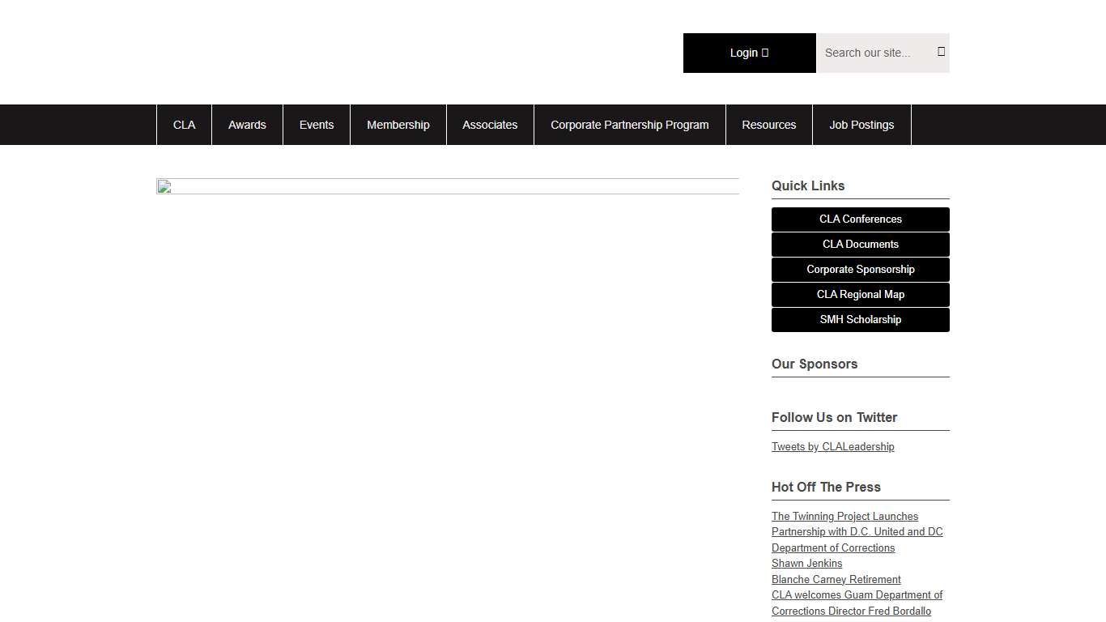1106x622 pixels.
Task: Open Corporate Partnership Program menu
Action: (x=629, y=125)
